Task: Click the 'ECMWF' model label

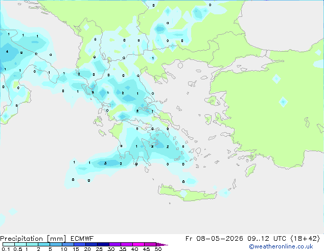Action: click(82, 239)
